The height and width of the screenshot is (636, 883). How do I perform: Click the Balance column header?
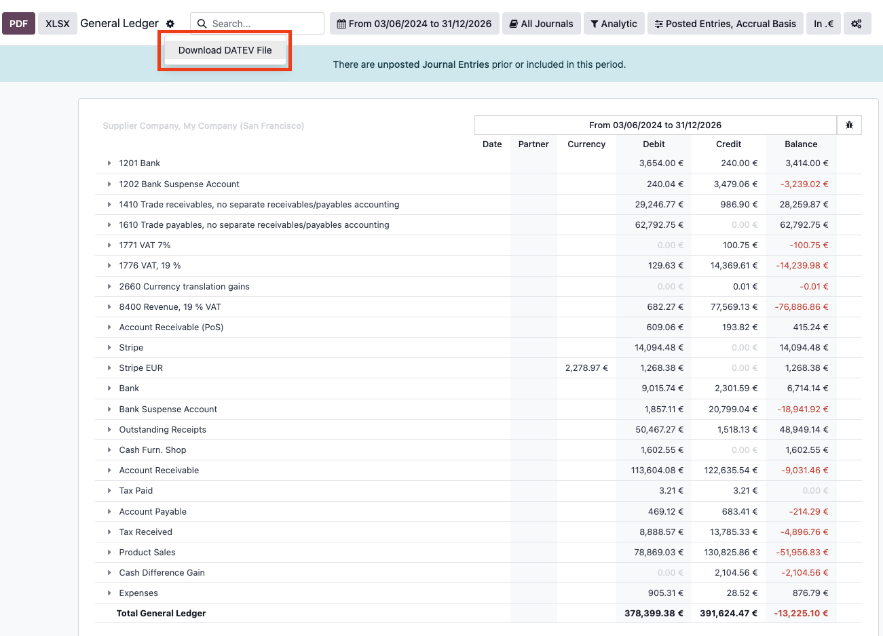pos(801,144)
